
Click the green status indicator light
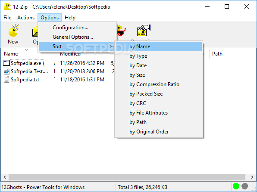click(x=236, y=186)
